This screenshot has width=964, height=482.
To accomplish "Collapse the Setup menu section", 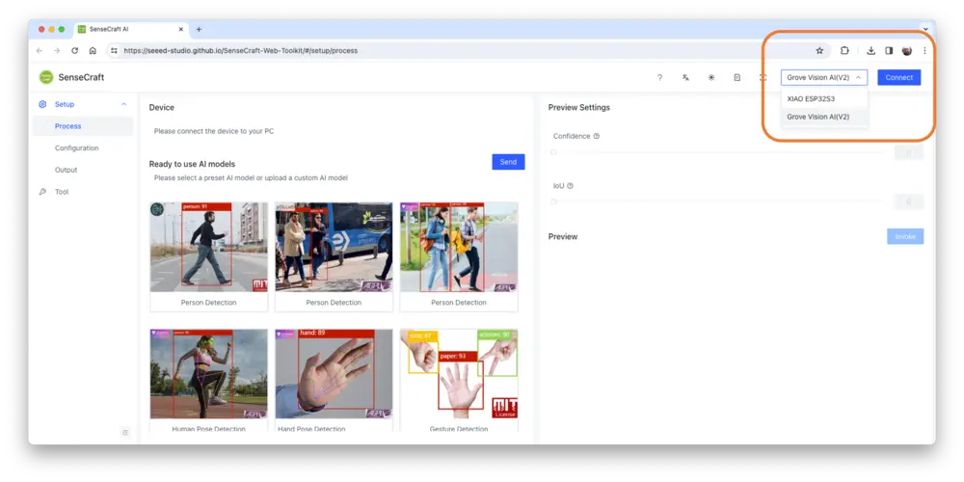I will point(123,104).
